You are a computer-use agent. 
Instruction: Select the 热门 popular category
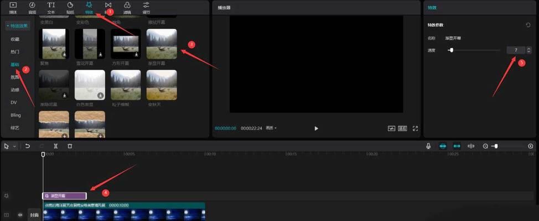pyautogui.click(x=15, y=52)
